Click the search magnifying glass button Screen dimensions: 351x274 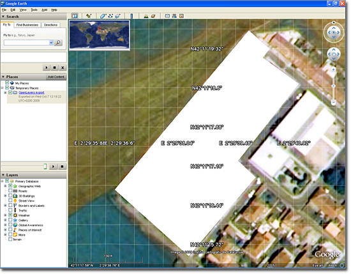pos(58,43)
